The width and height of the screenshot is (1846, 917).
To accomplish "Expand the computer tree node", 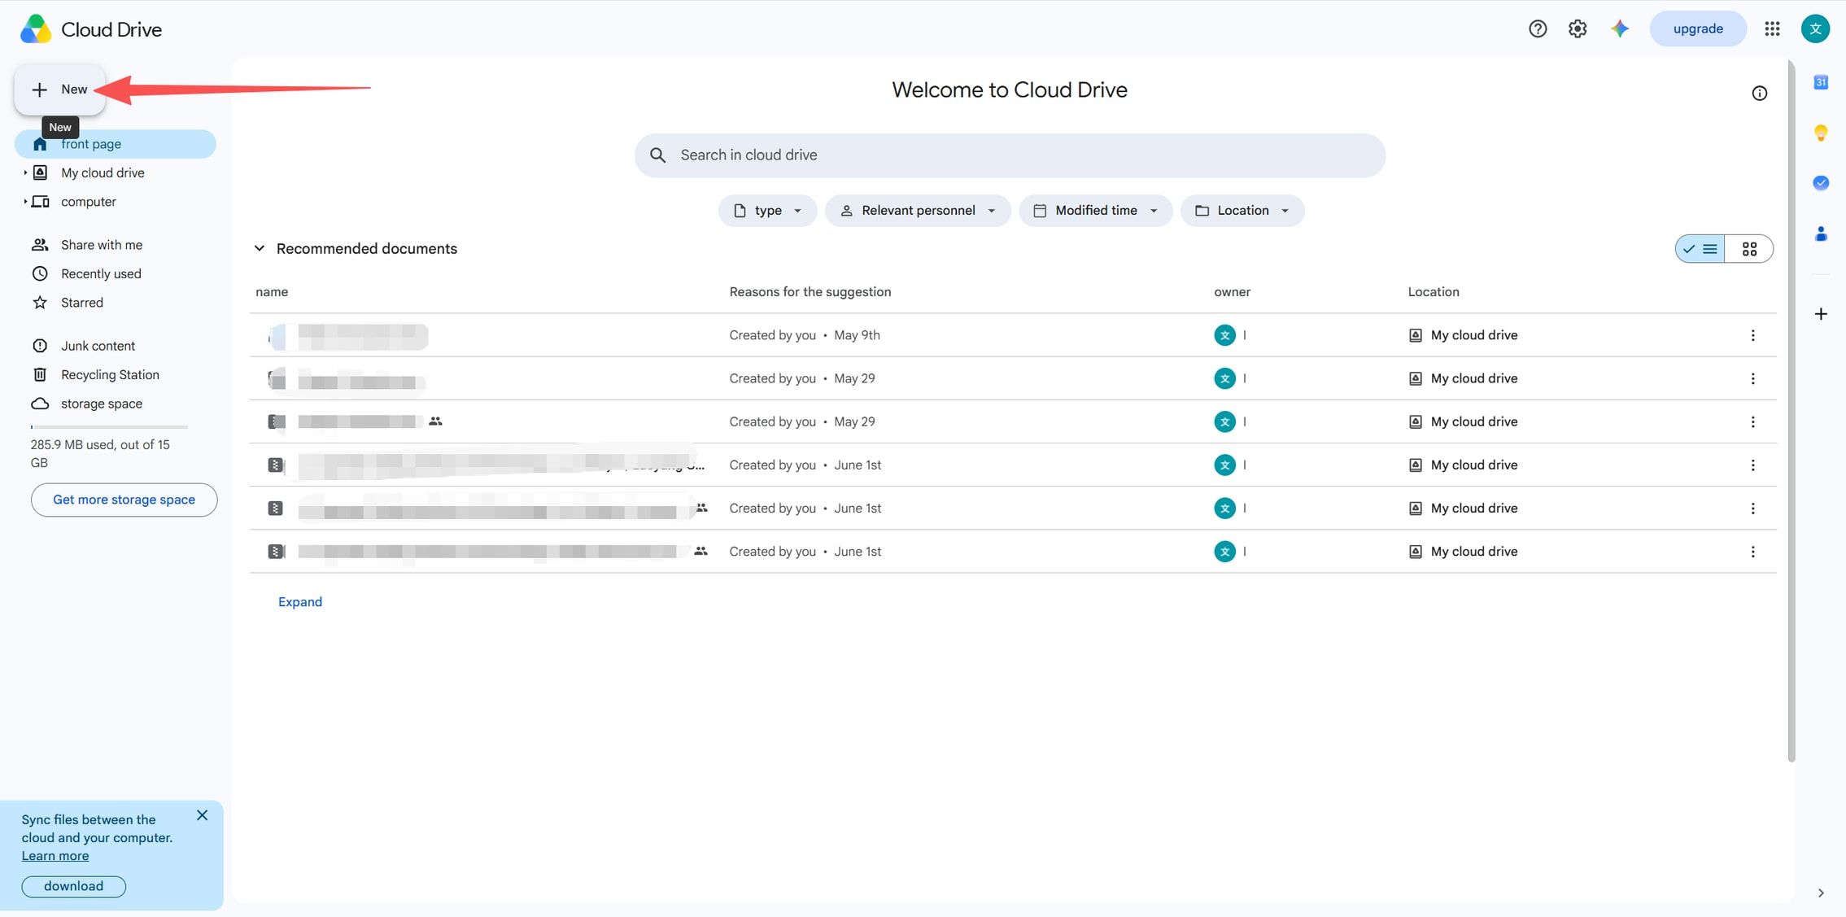I will 25,202.
